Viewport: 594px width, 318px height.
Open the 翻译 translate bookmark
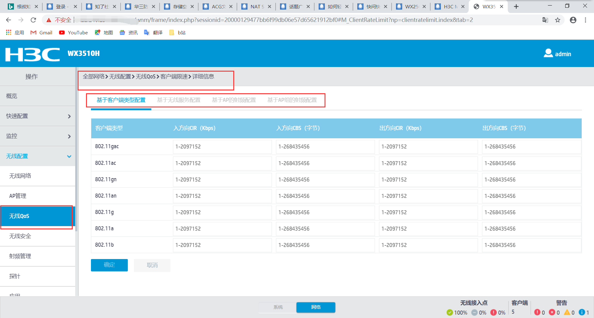pos(153,32)
